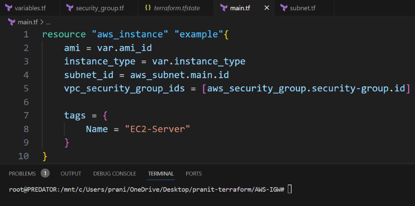Click the Terraform icon in the breadcrumb

(x=11, y=22)
